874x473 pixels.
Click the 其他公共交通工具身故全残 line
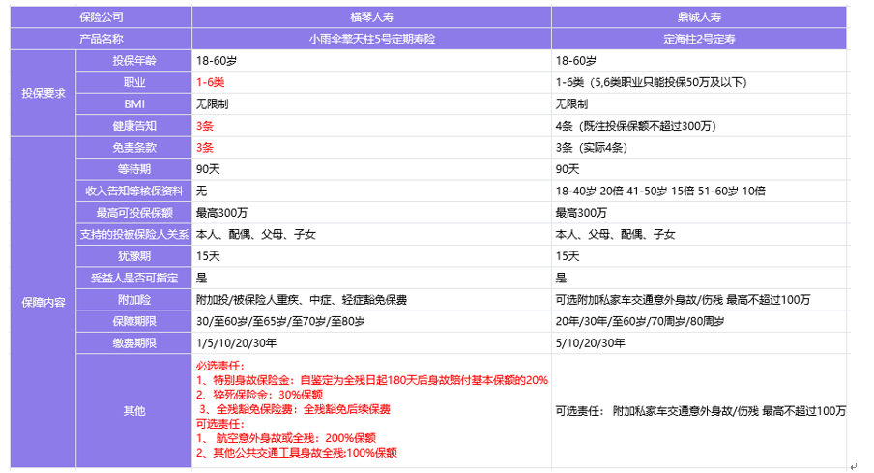(x=296, y=453)
